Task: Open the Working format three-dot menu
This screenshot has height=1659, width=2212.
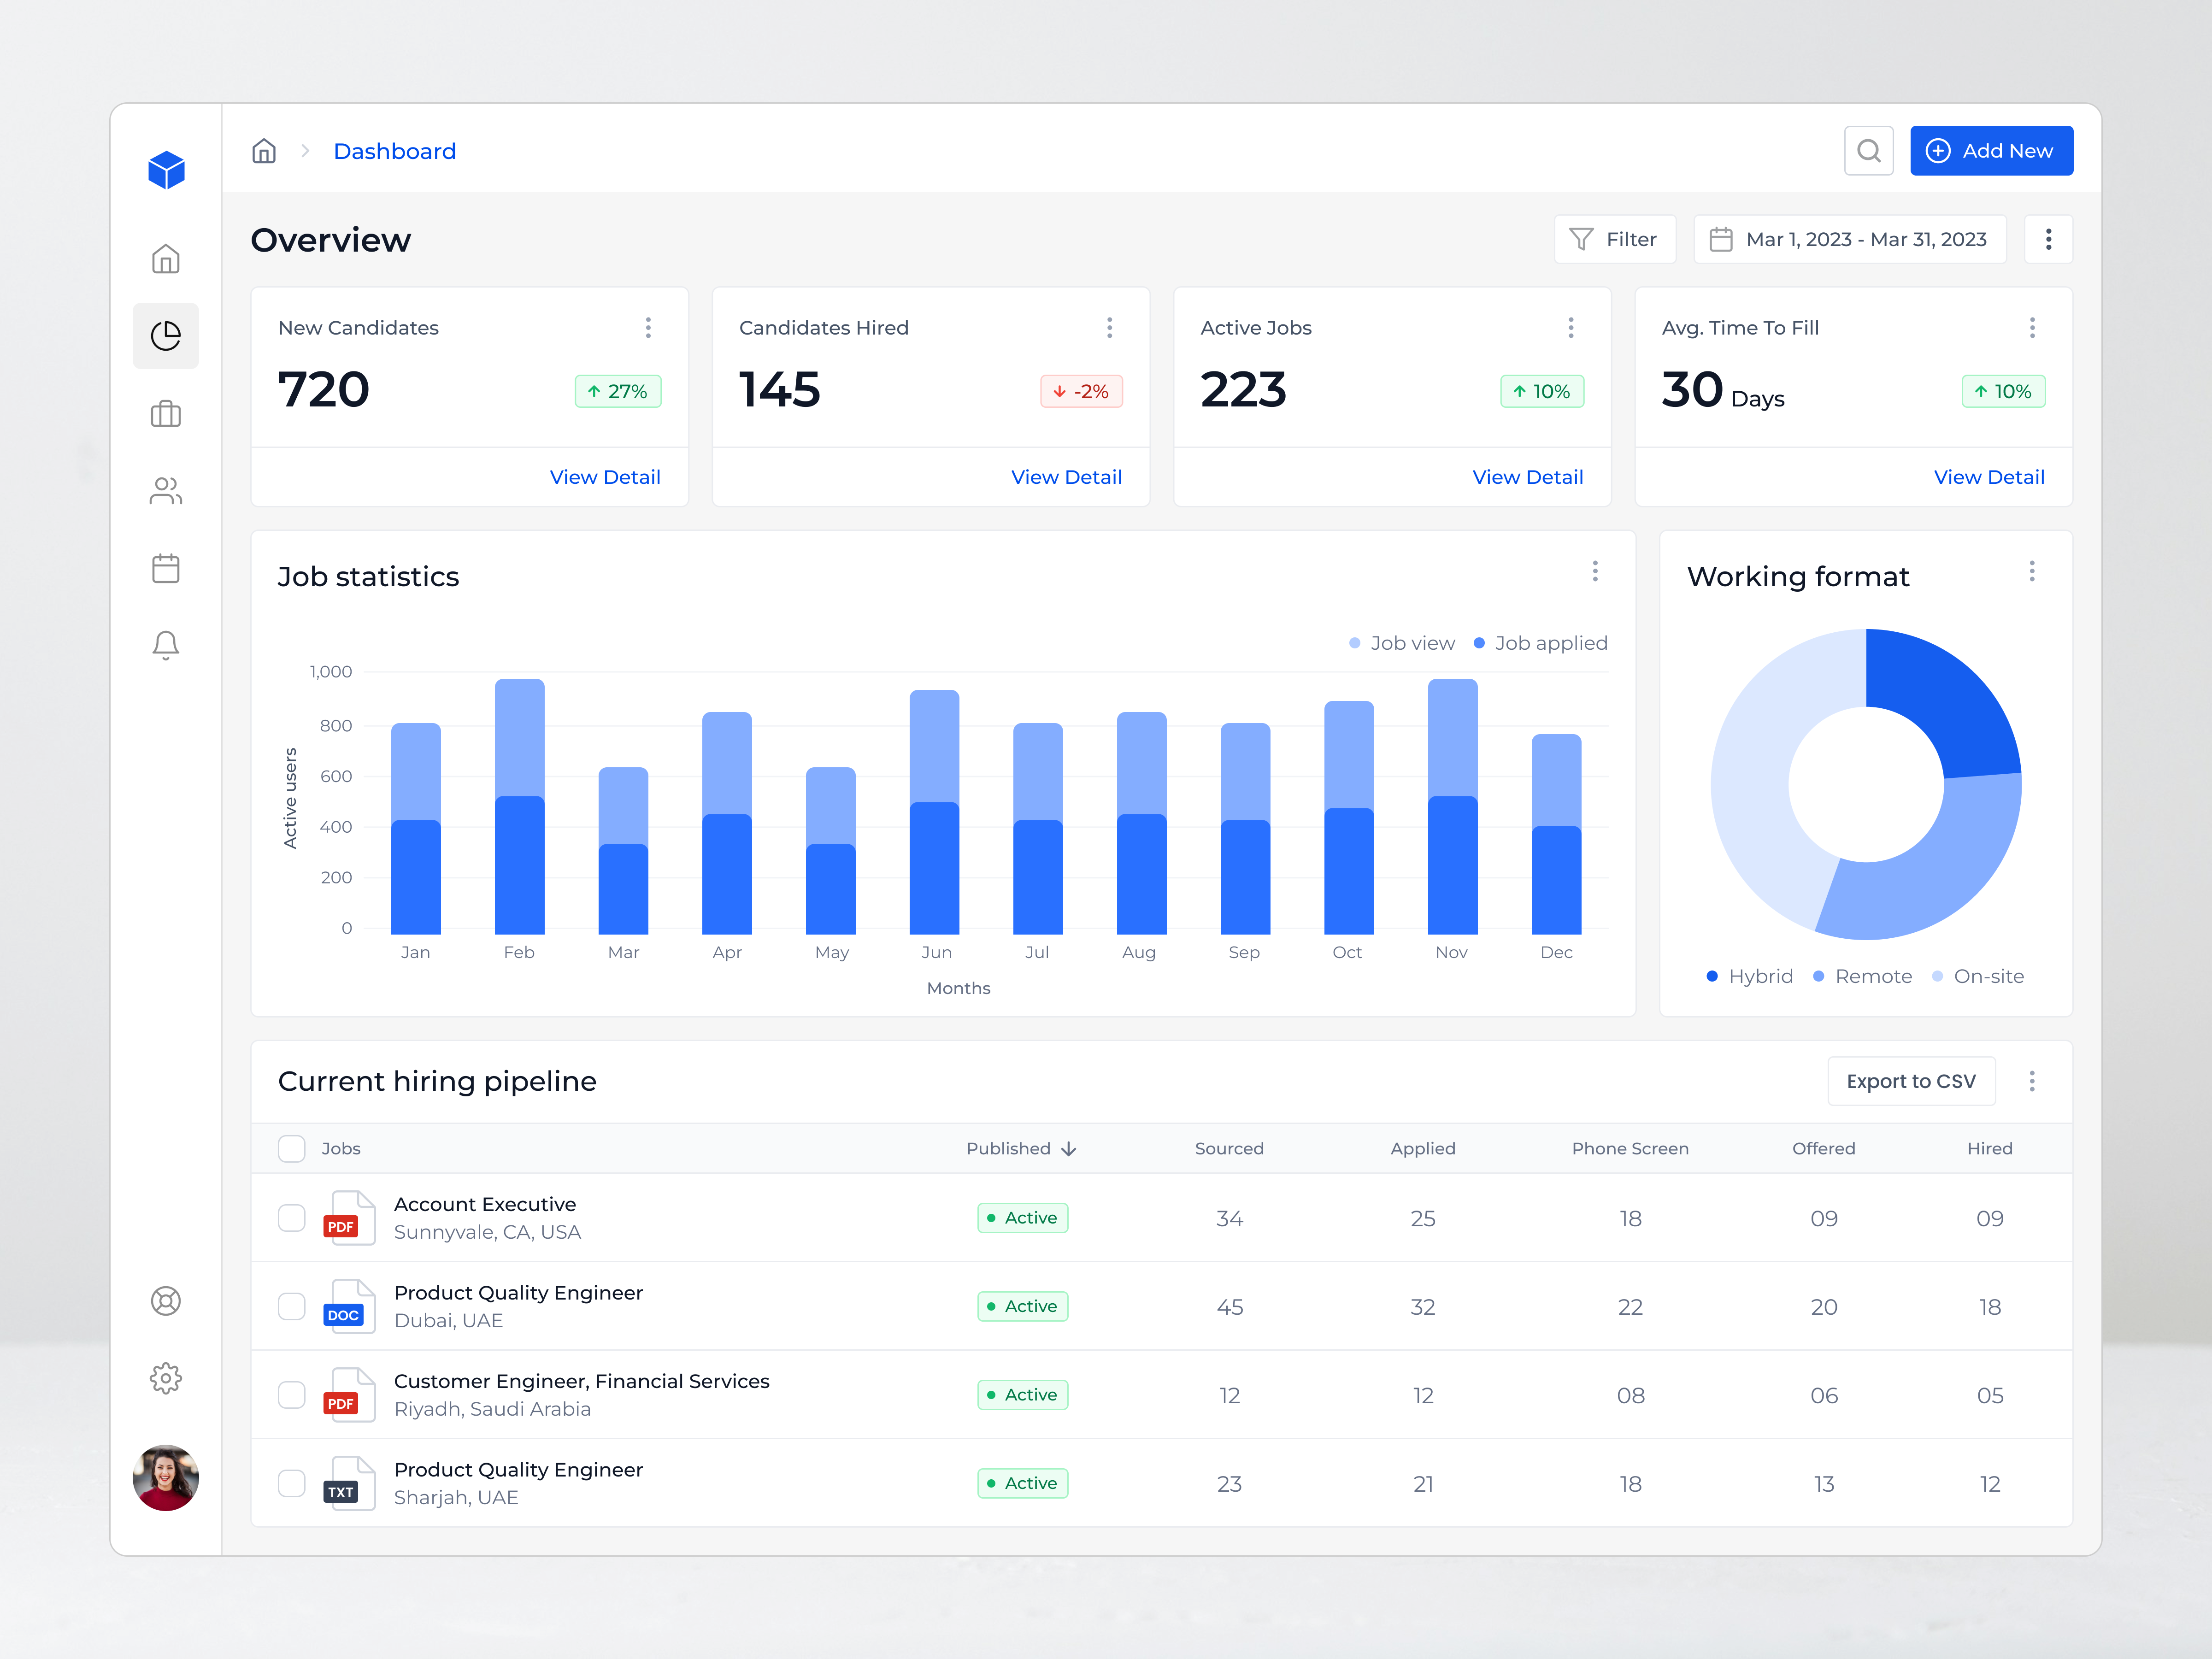Action: click(2032, 571)
